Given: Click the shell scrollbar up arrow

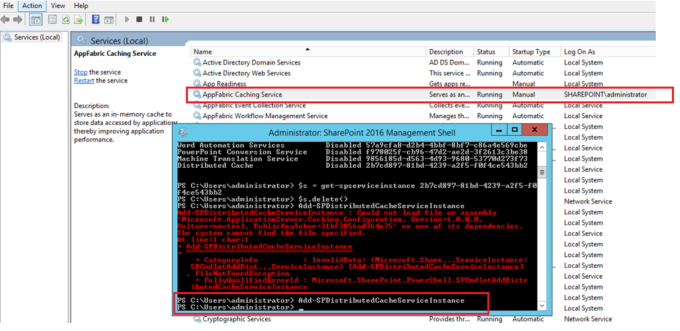Looking at the screenshot, I should click(x=541, y=146).
